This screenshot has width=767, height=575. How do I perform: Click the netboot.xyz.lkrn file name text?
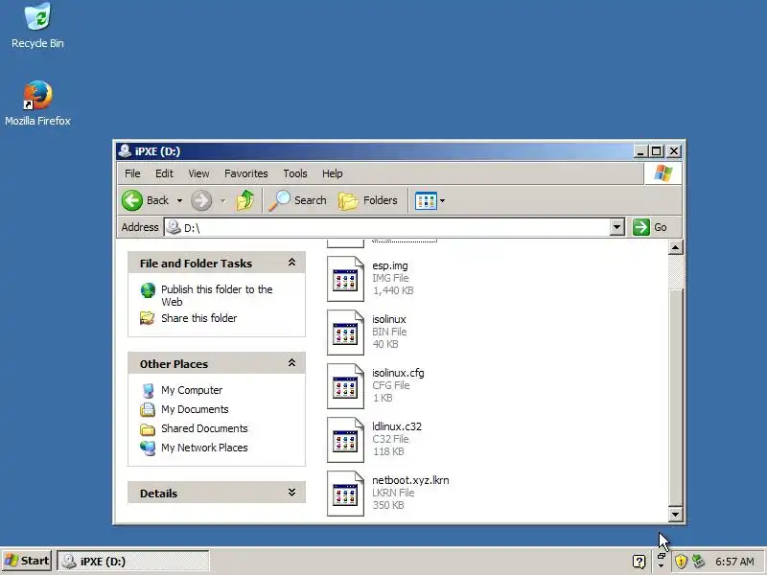(x=410, y=480)
